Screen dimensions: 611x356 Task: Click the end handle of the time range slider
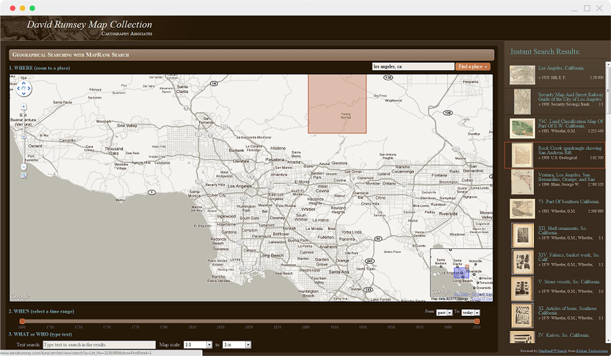coord(477,321)
